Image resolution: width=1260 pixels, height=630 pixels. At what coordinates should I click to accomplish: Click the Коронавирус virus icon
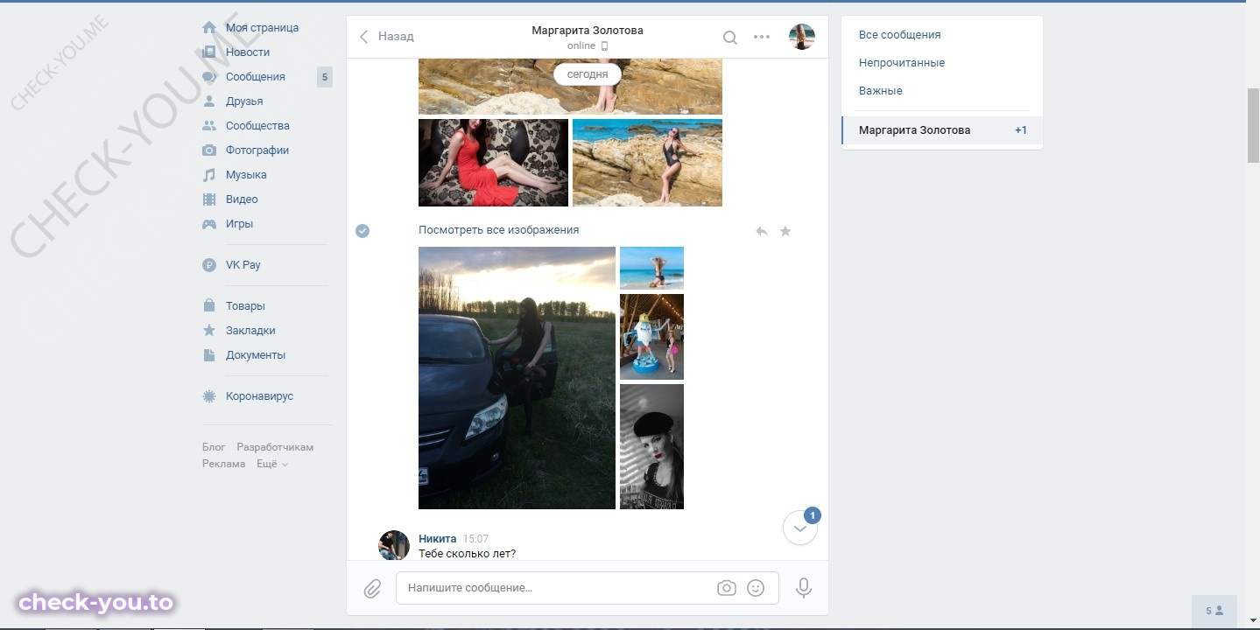[209, 396]
